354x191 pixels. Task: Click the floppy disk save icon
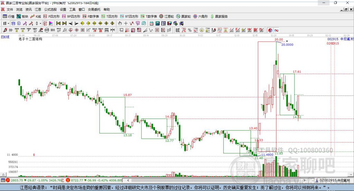tap(169, 23)
